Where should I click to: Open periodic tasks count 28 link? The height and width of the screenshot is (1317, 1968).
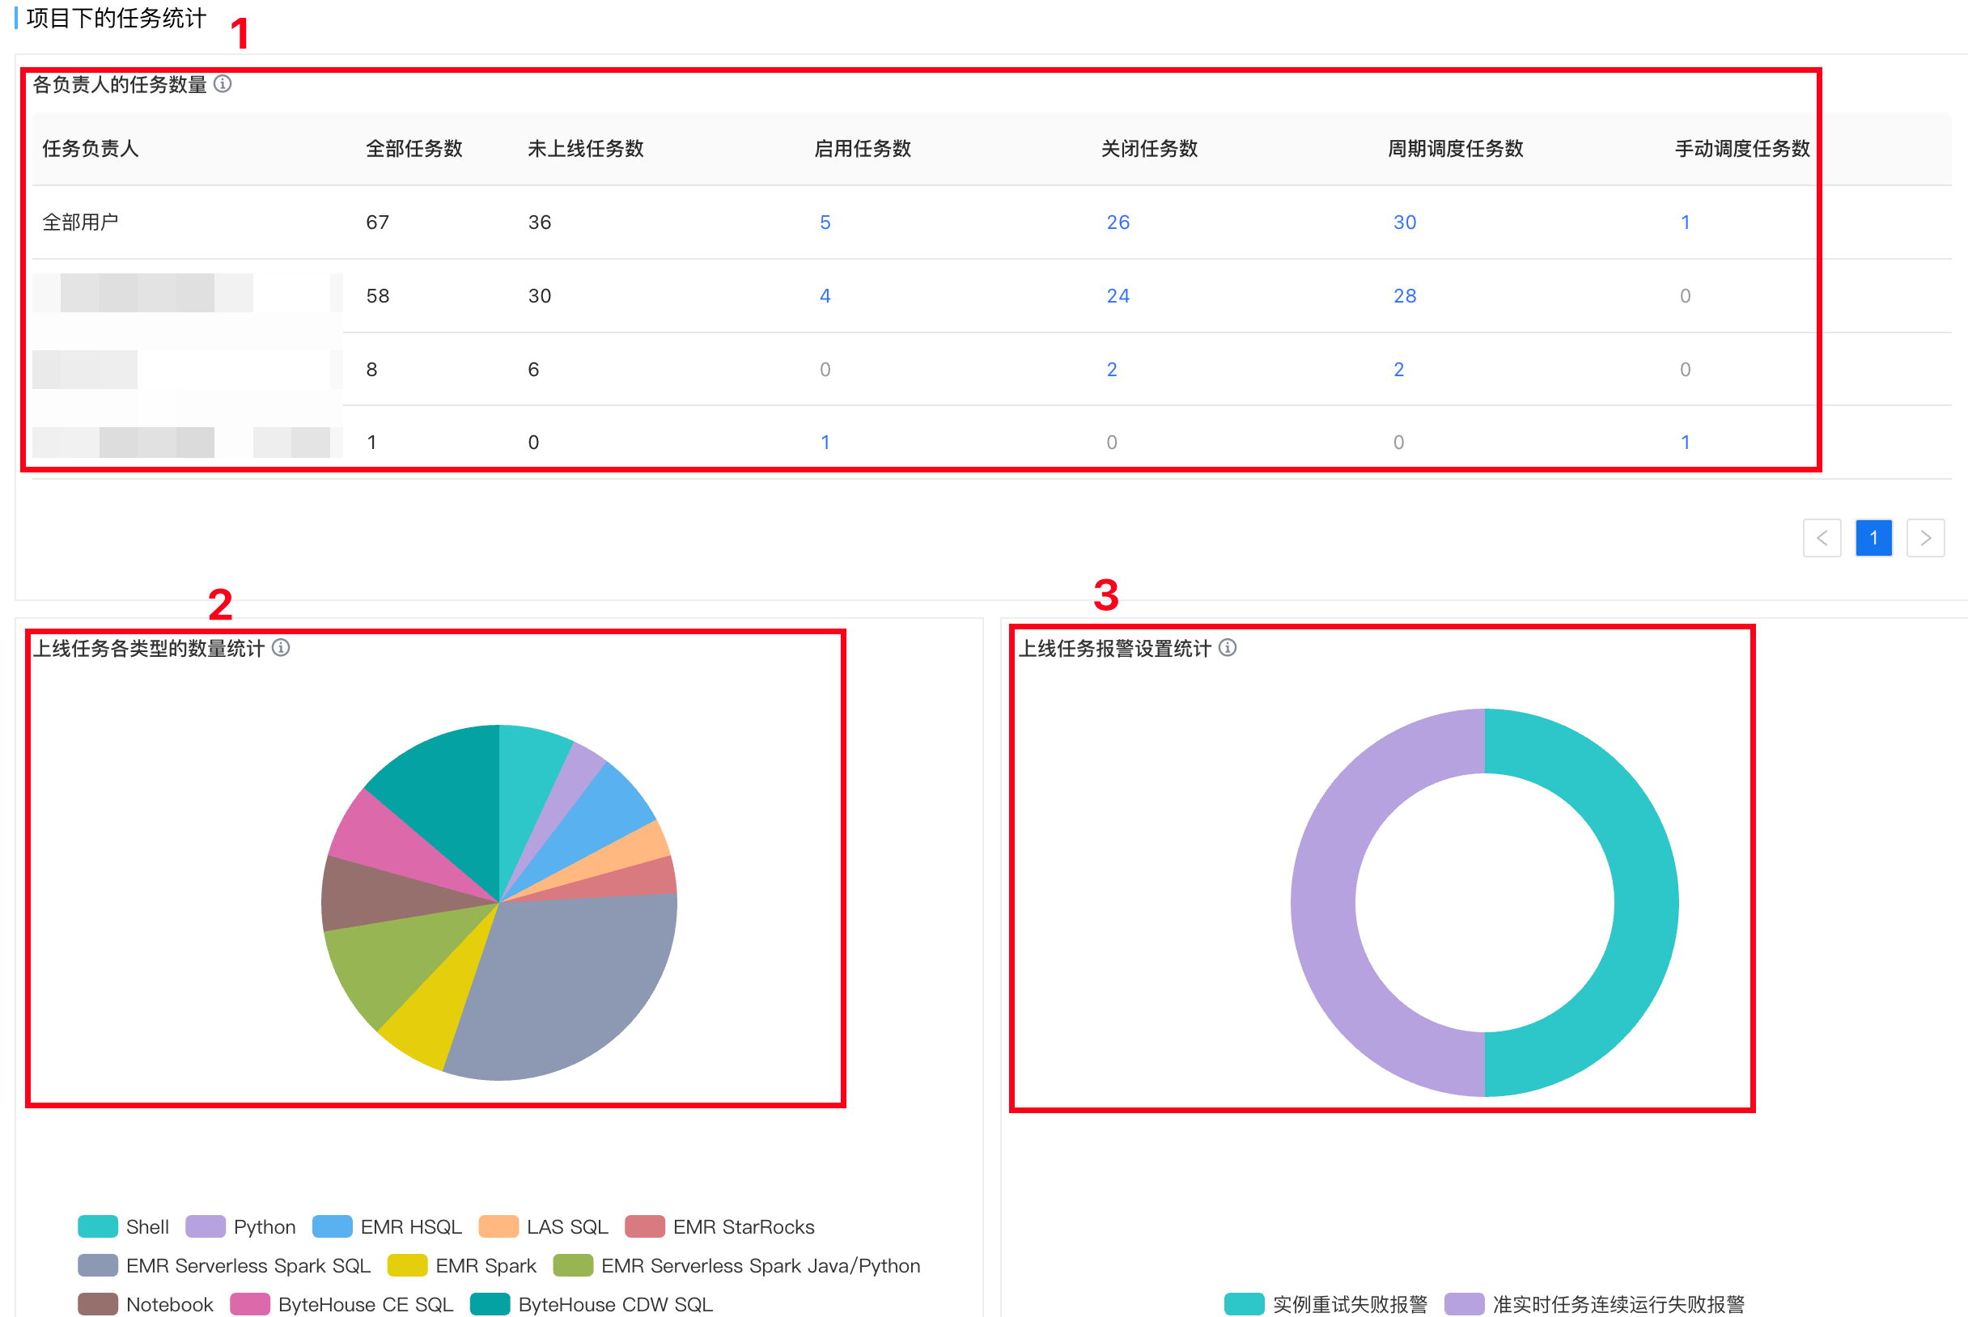(x=1405, y=295)
